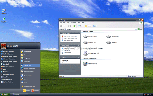This screenshot has width=153, height=96.
Task: Click the Good Bye shutdown button
Action: click(x=35, y=91)
